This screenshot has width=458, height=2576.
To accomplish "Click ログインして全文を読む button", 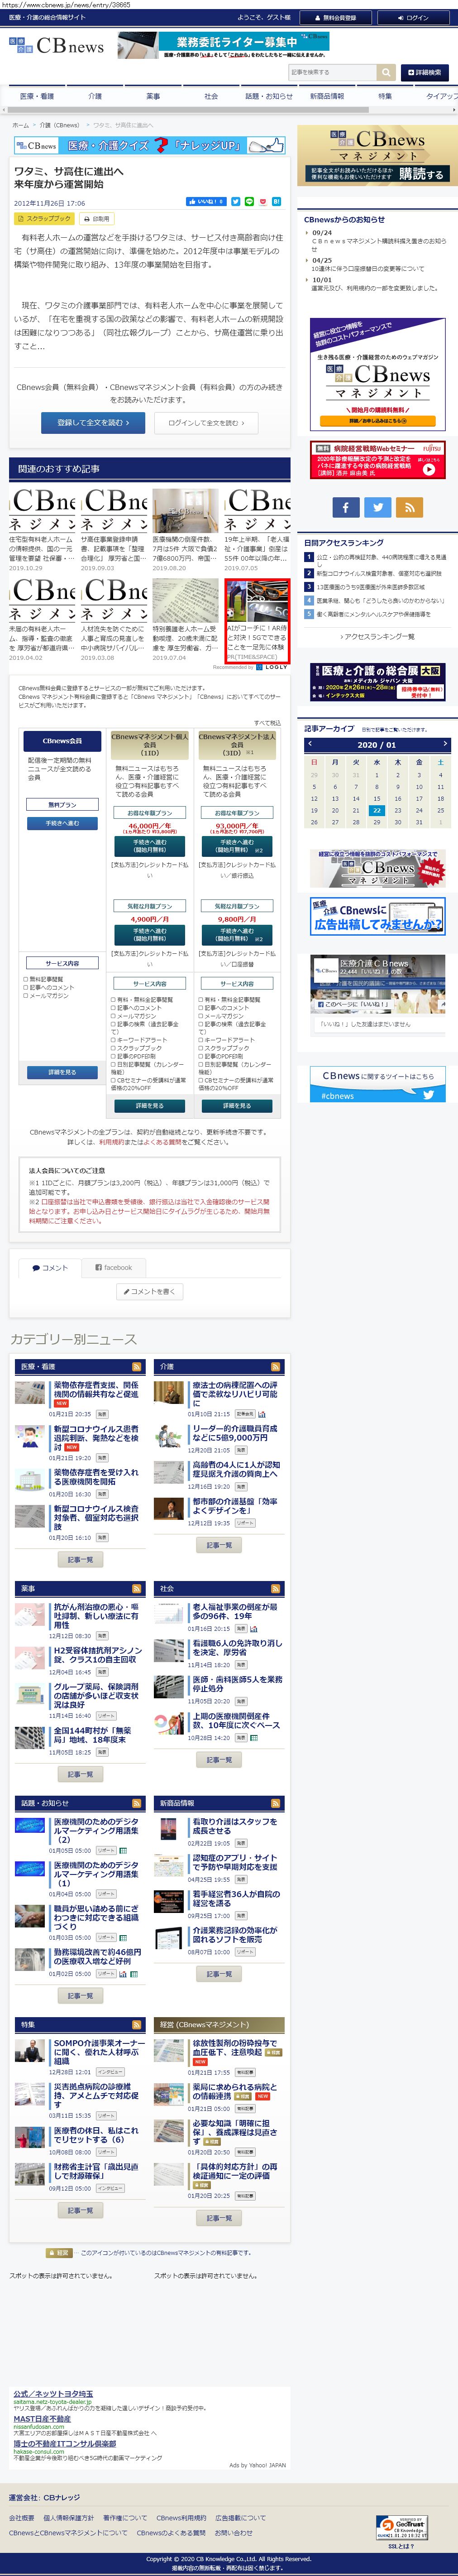I will click(x=206, y=423).
